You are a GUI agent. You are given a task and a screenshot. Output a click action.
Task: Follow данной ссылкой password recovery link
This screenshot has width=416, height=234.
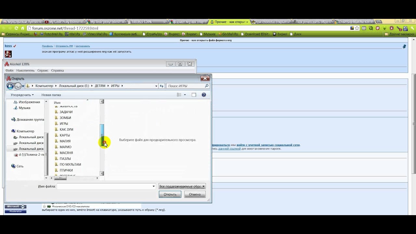point(229,149)
